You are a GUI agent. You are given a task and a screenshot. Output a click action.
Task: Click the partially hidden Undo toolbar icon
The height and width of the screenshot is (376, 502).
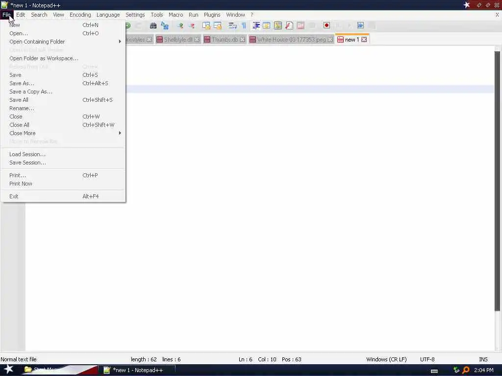click(x=128, y=25)
